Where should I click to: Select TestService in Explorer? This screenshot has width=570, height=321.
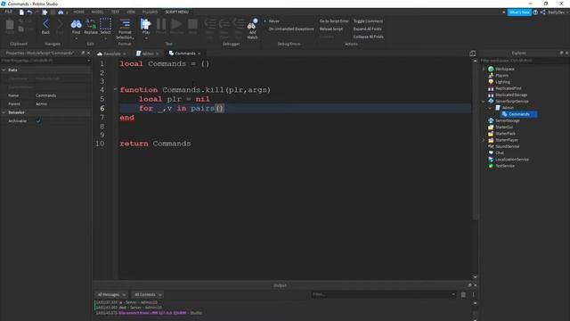pos(505,166)
